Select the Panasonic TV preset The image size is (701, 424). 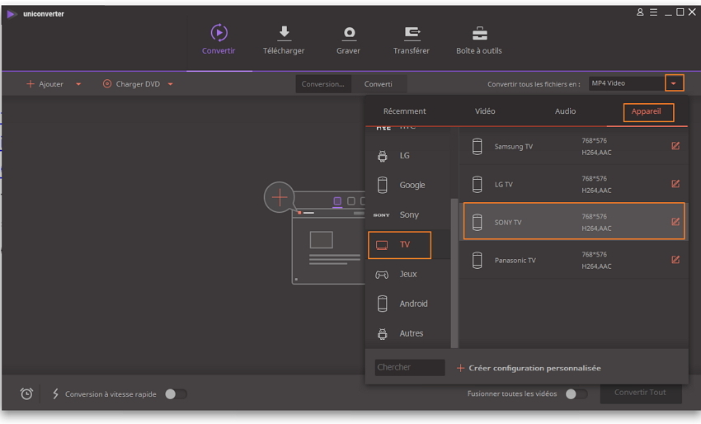[574, 261]
